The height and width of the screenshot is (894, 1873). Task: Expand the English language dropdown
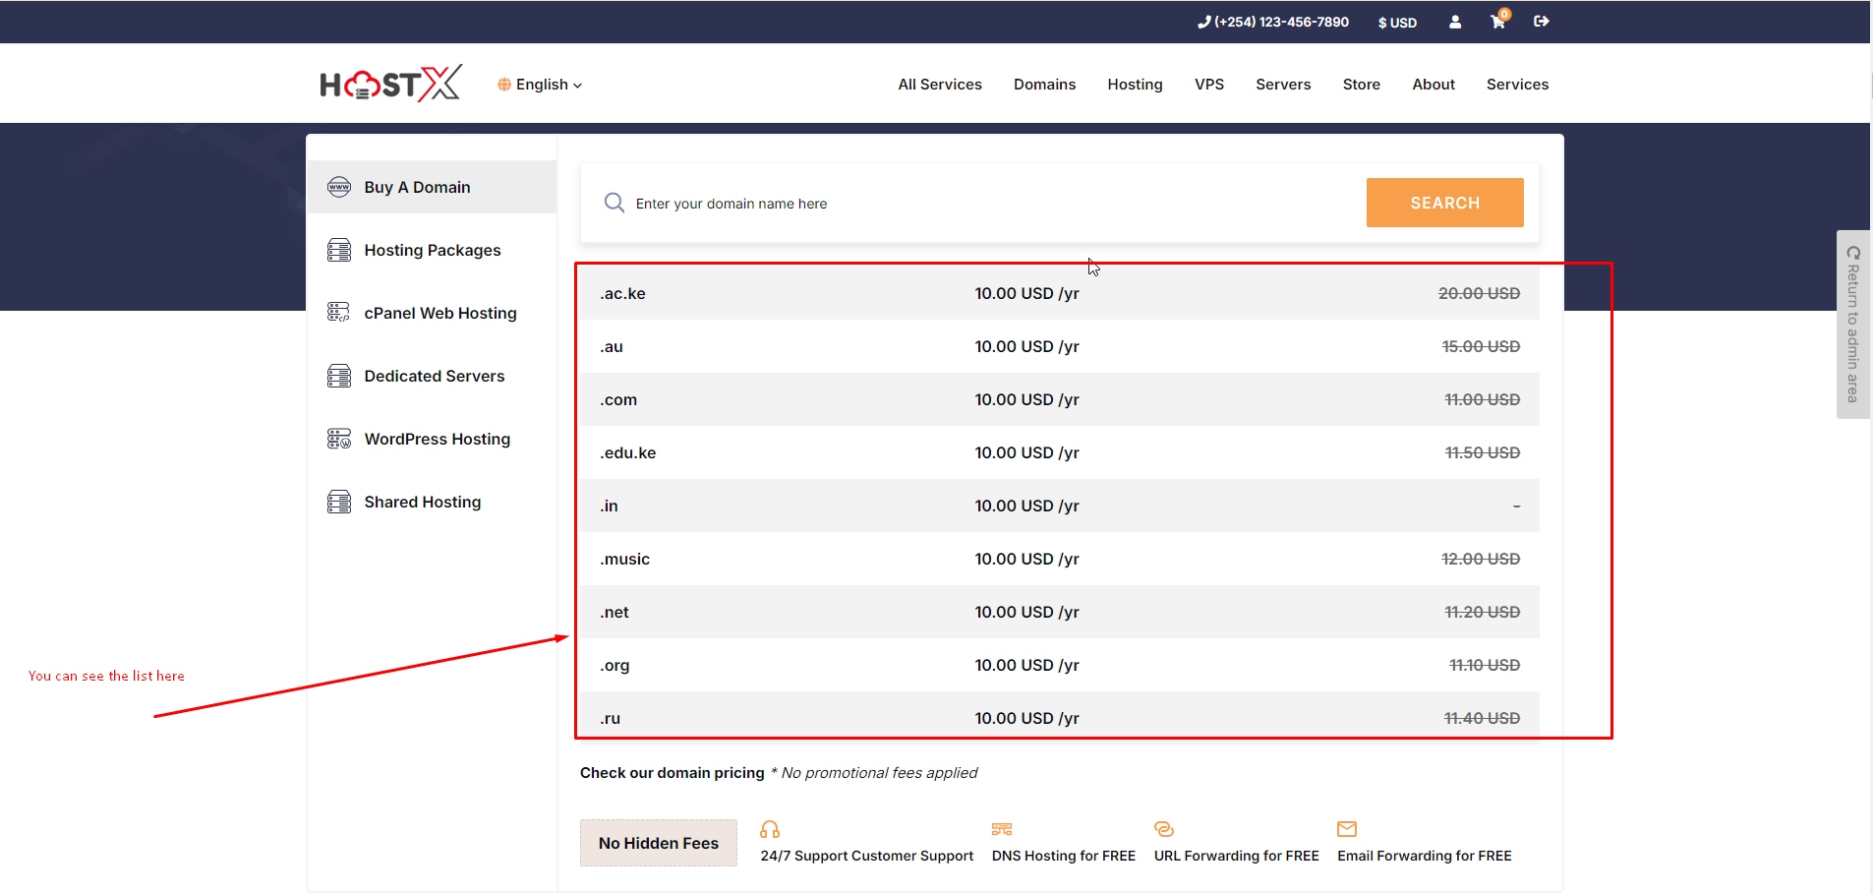click(x=541, y=85)
